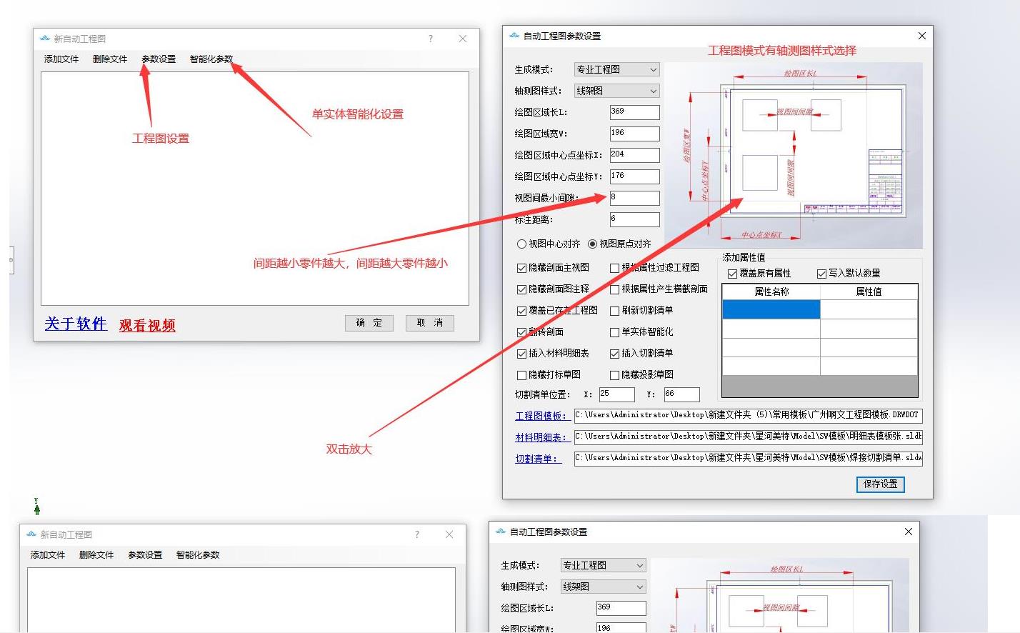Uncheck the 隐藏剖面主视图 checkbox

(x=521, y=268)
